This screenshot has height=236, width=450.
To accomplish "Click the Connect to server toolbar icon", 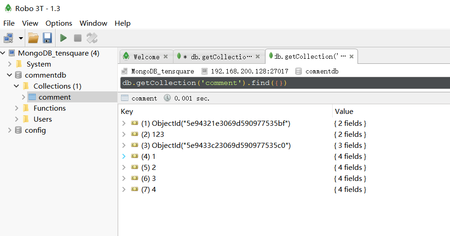I will click(8, 38).
